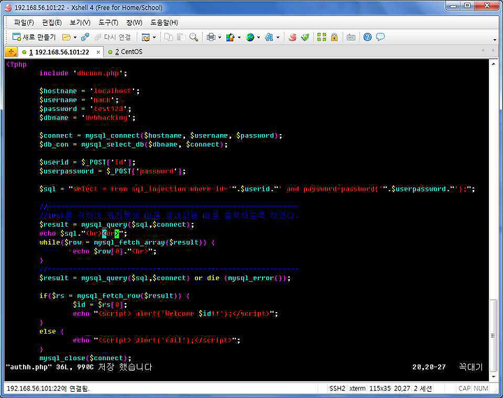This screenshot has width=503, height=398.
Task: Select the 192.168.56.101:22 session tab
Action: point(59,52)
